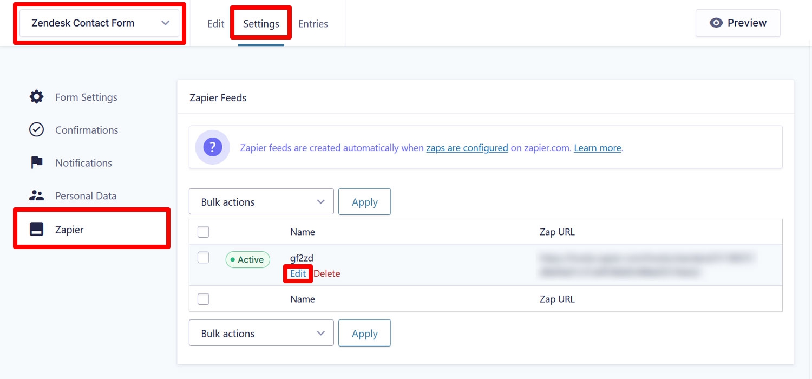Switch to the Entries tab

[x=313, y=24]
